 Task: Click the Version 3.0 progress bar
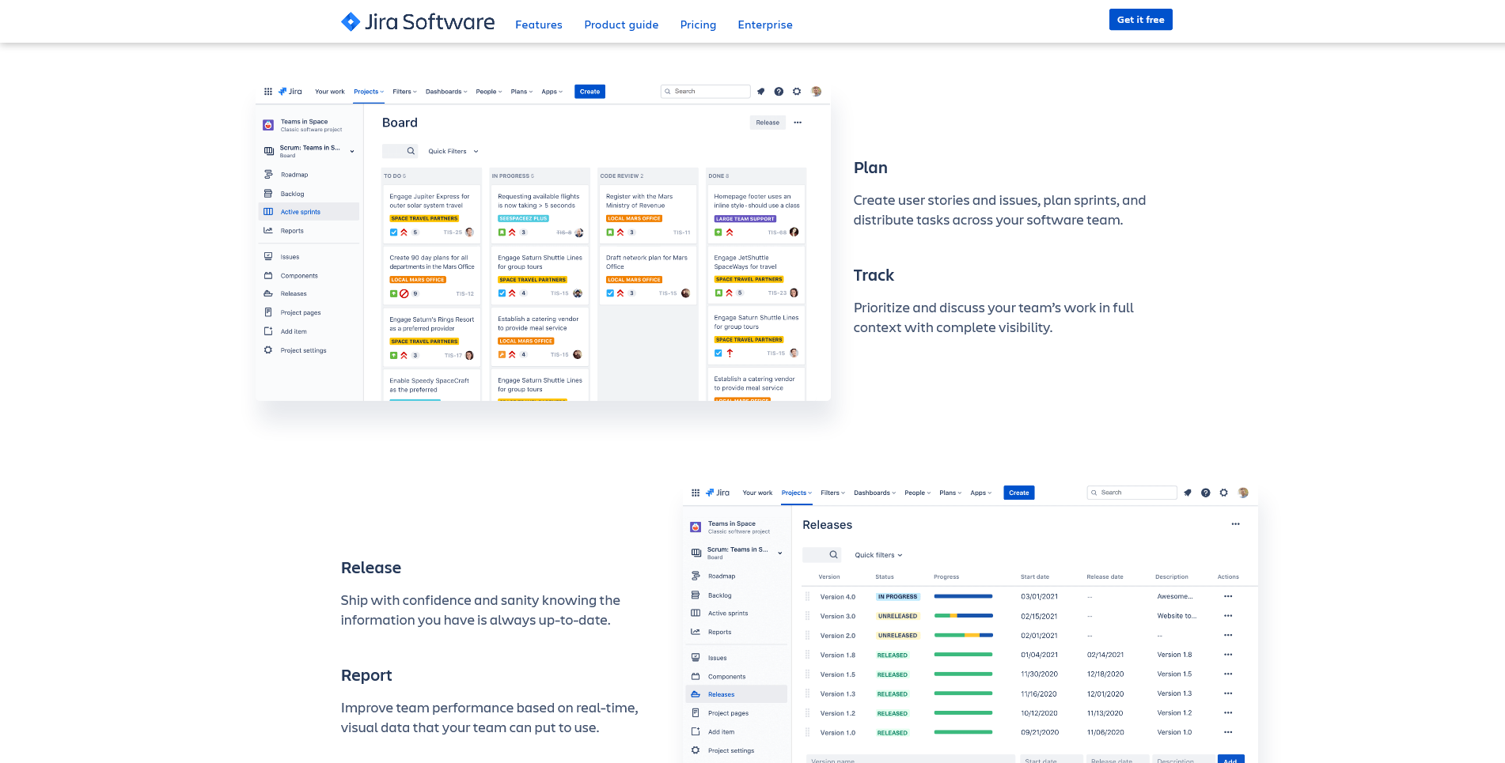tap(963, 616)
